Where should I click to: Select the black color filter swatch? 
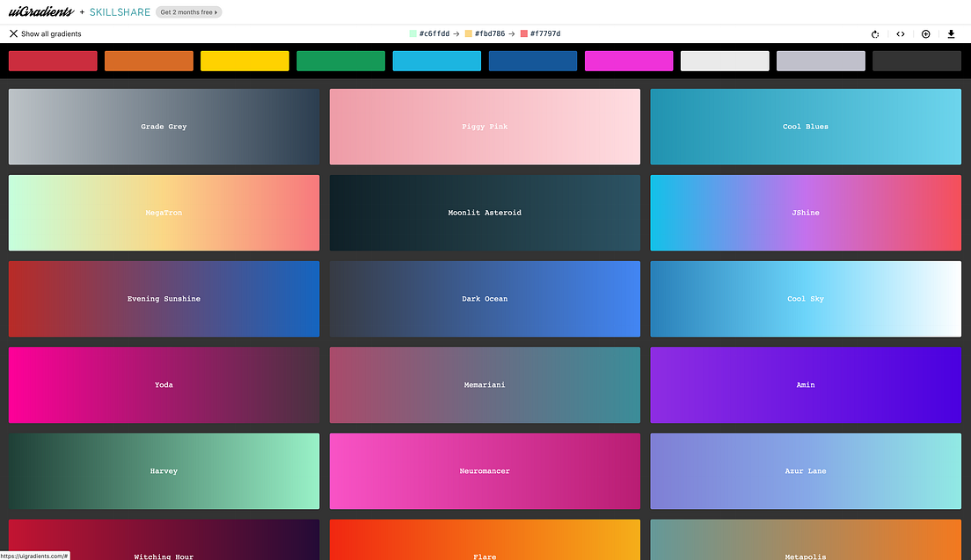coord(916,61)
